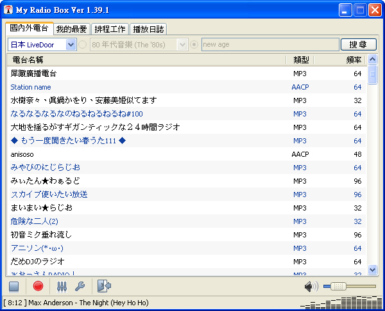
Task: Click the station list scrollbar thumb
Action: point(372,74)
